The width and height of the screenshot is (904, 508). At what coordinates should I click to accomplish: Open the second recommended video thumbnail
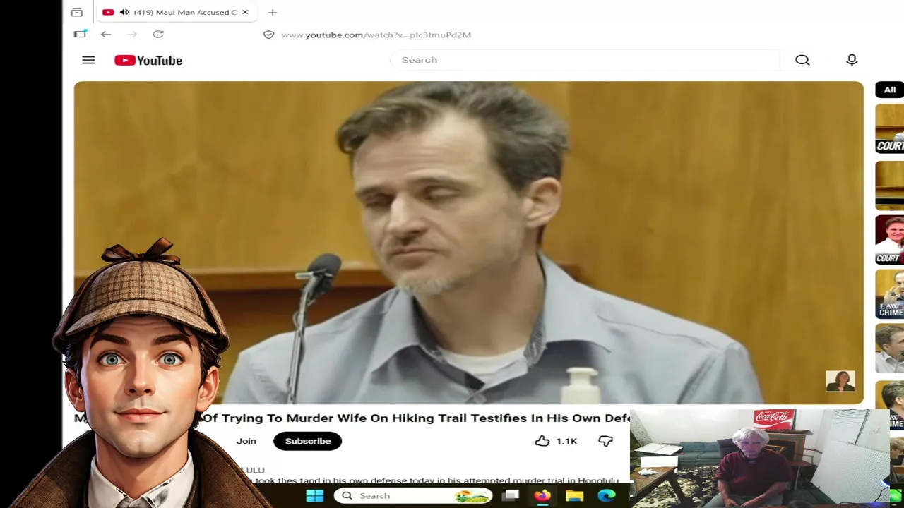(889, 186)
